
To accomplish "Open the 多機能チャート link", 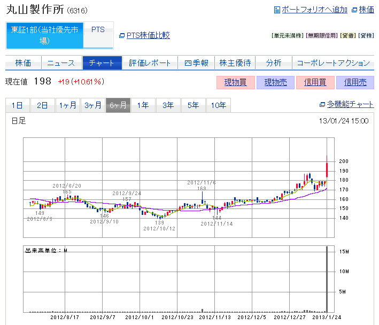I will (350, 105).
